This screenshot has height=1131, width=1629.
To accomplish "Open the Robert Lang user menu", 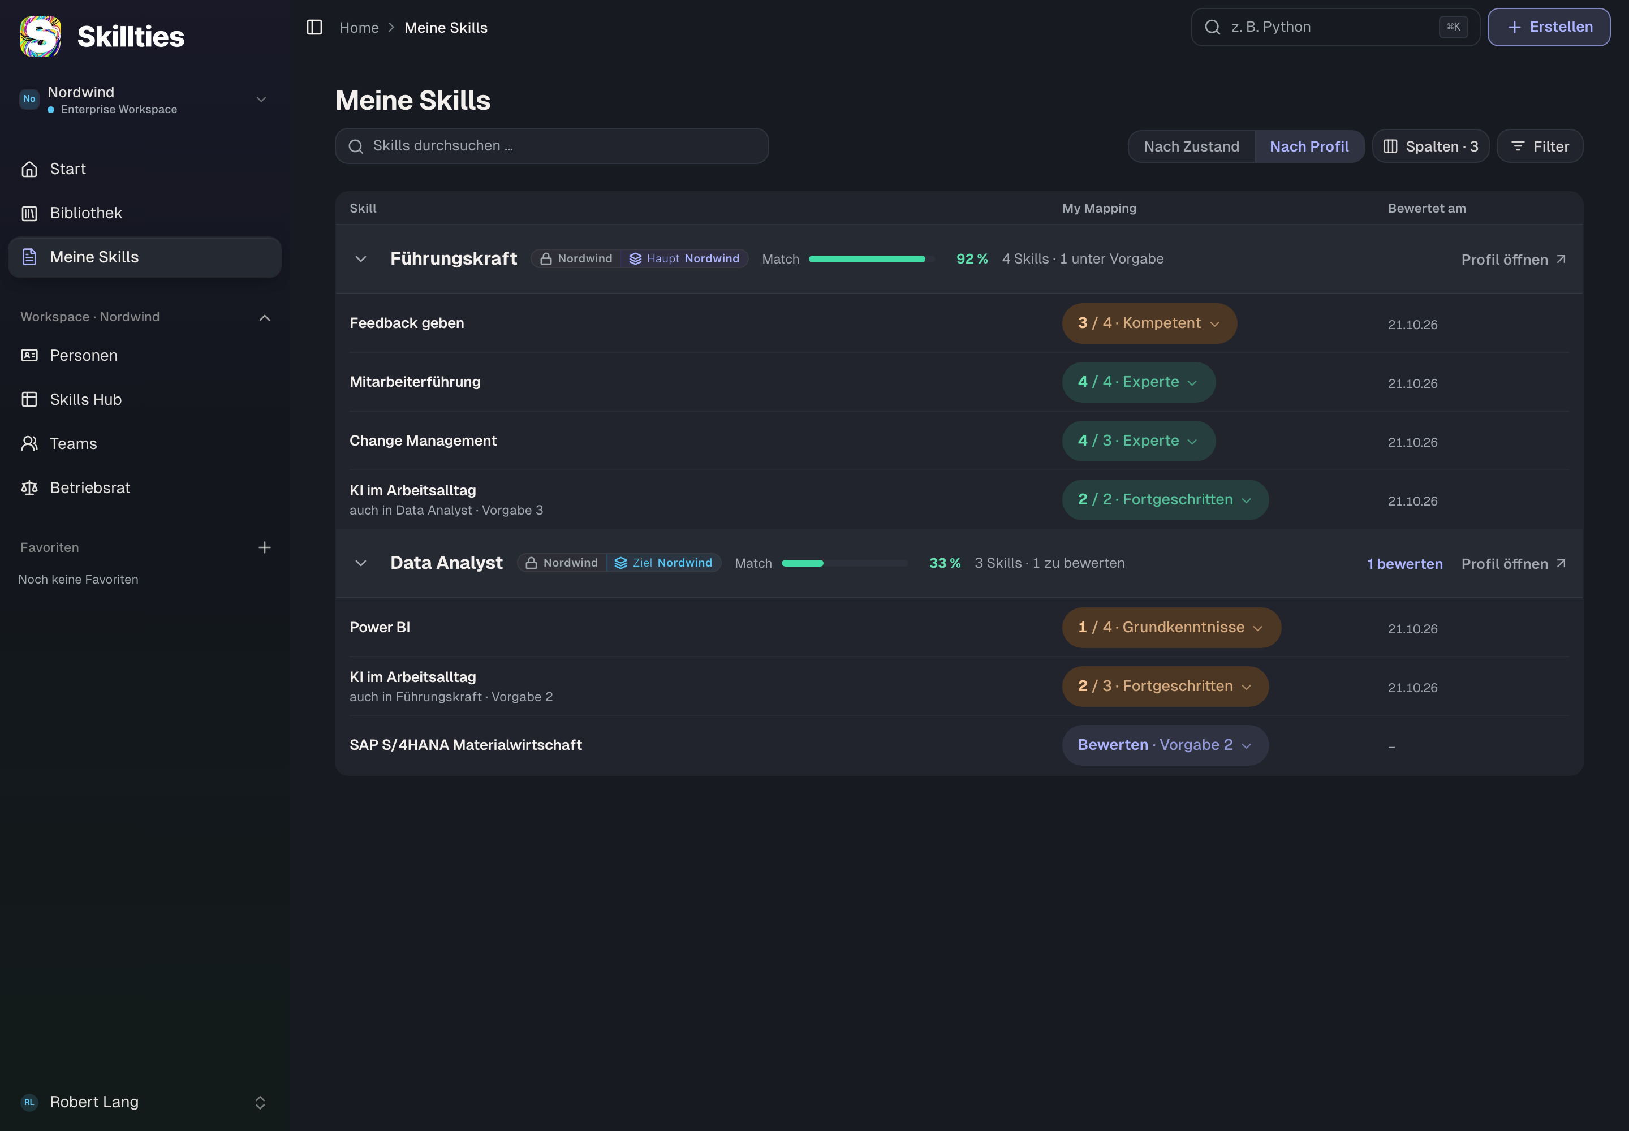I will tap(144, 1102).
